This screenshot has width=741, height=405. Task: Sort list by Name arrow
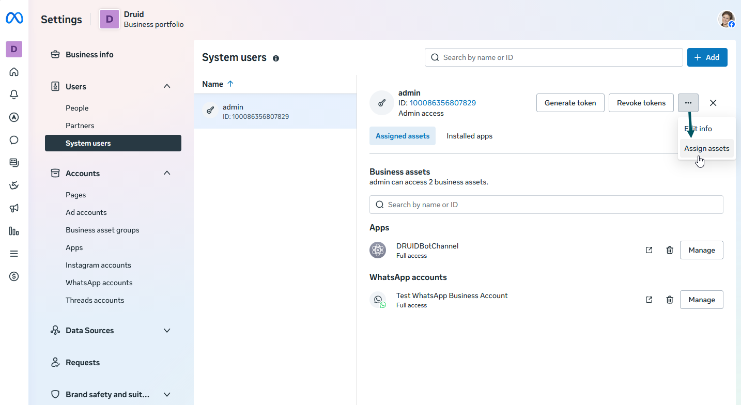(230, 84)
